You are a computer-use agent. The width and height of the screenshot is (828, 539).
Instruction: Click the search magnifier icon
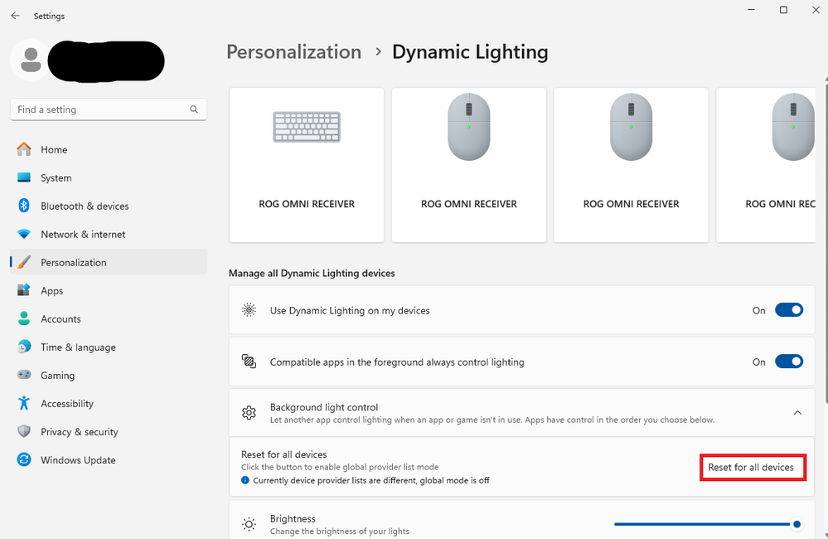pos(194,109)
